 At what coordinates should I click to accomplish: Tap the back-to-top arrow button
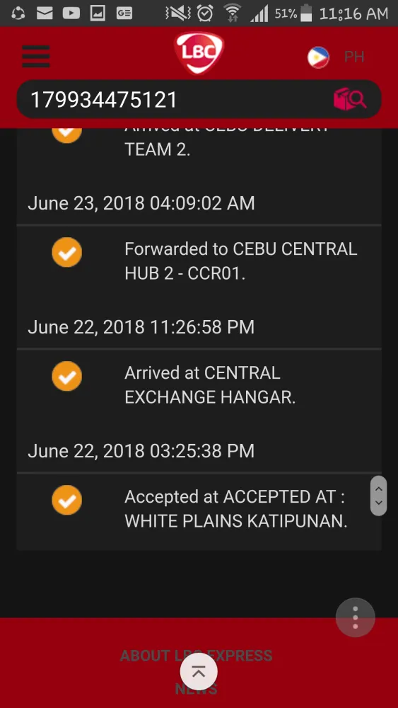(199, 671)
